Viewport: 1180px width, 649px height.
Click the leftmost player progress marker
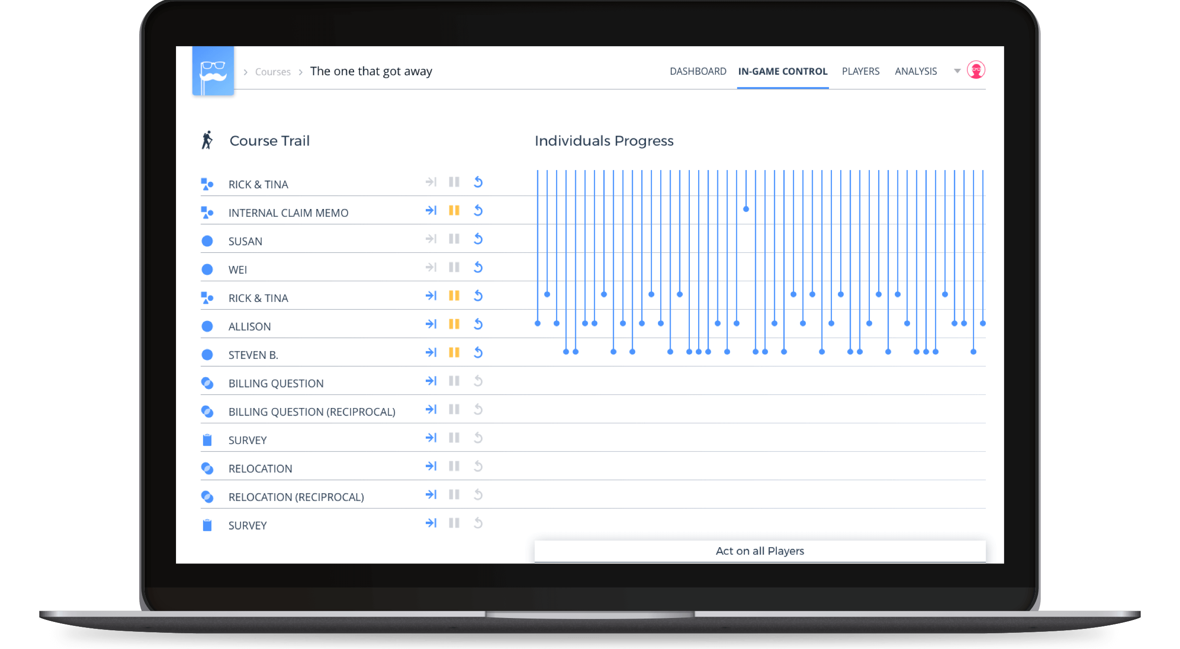(537, 324)
